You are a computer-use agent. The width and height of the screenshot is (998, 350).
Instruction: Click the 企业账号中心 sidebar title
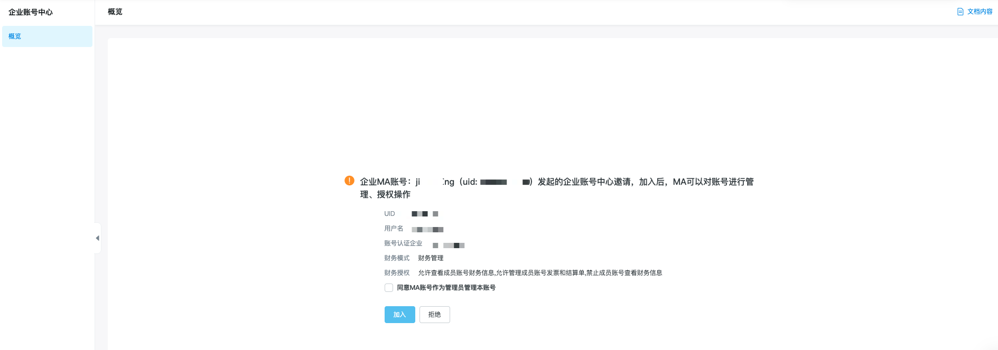click(x=31, y=12)
